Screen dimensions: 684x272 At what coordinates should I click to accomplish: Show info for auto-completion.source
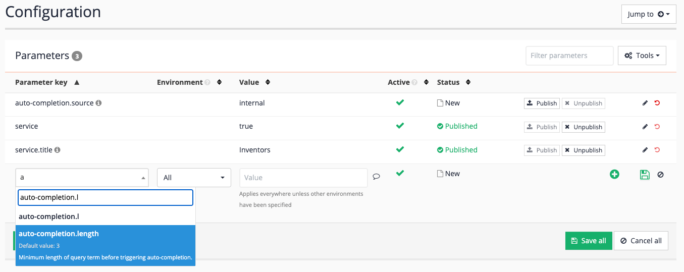tap(98, 103)
